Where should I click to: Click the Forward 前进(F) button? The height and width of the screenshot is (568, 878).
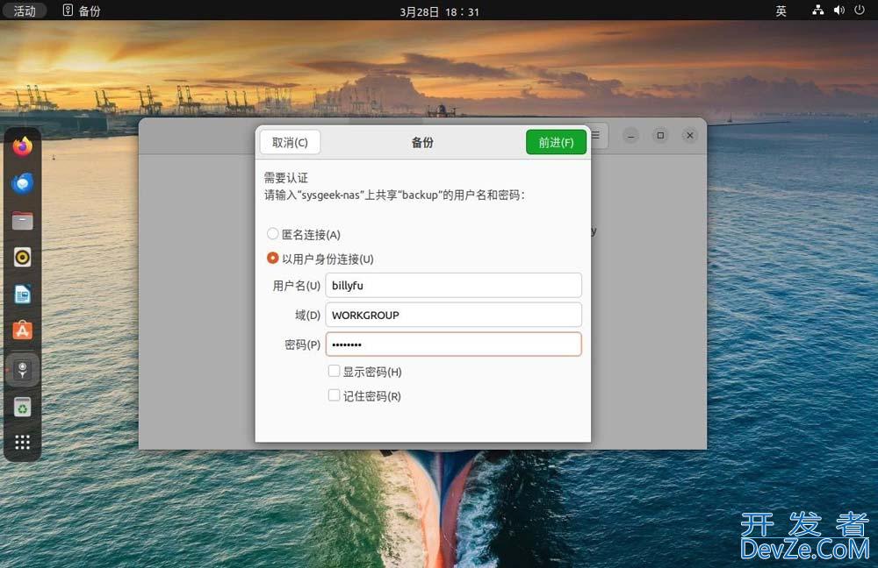(x=556, y=142)
